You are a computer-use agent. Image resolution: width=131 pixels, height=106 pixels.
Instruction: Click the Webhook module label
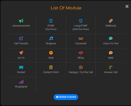(111, 26)
